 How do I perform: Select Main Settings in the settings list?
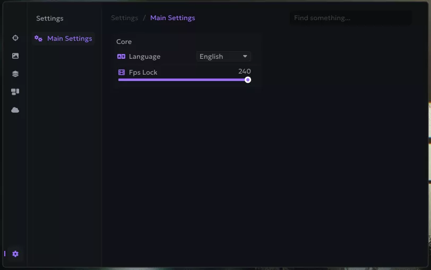tap(69, 39)
